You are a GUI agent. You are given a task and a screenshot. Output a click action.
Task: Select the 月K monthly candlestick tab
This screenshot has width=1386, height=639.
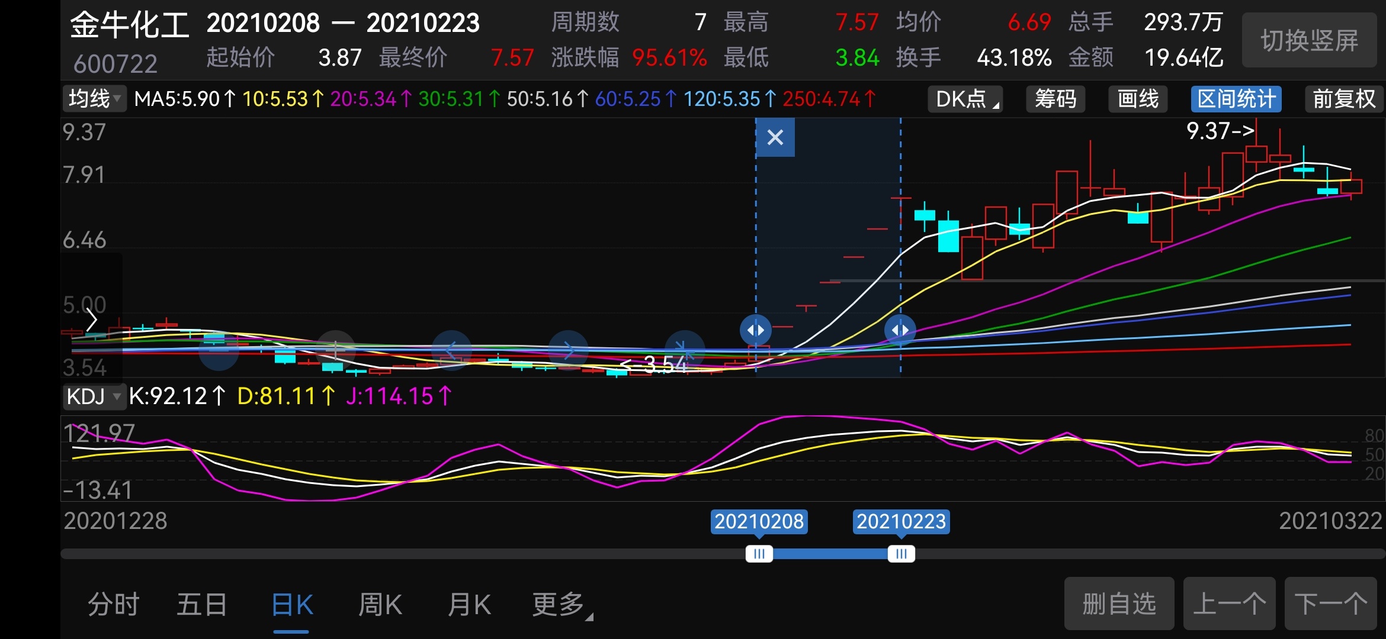coord(469,605)
